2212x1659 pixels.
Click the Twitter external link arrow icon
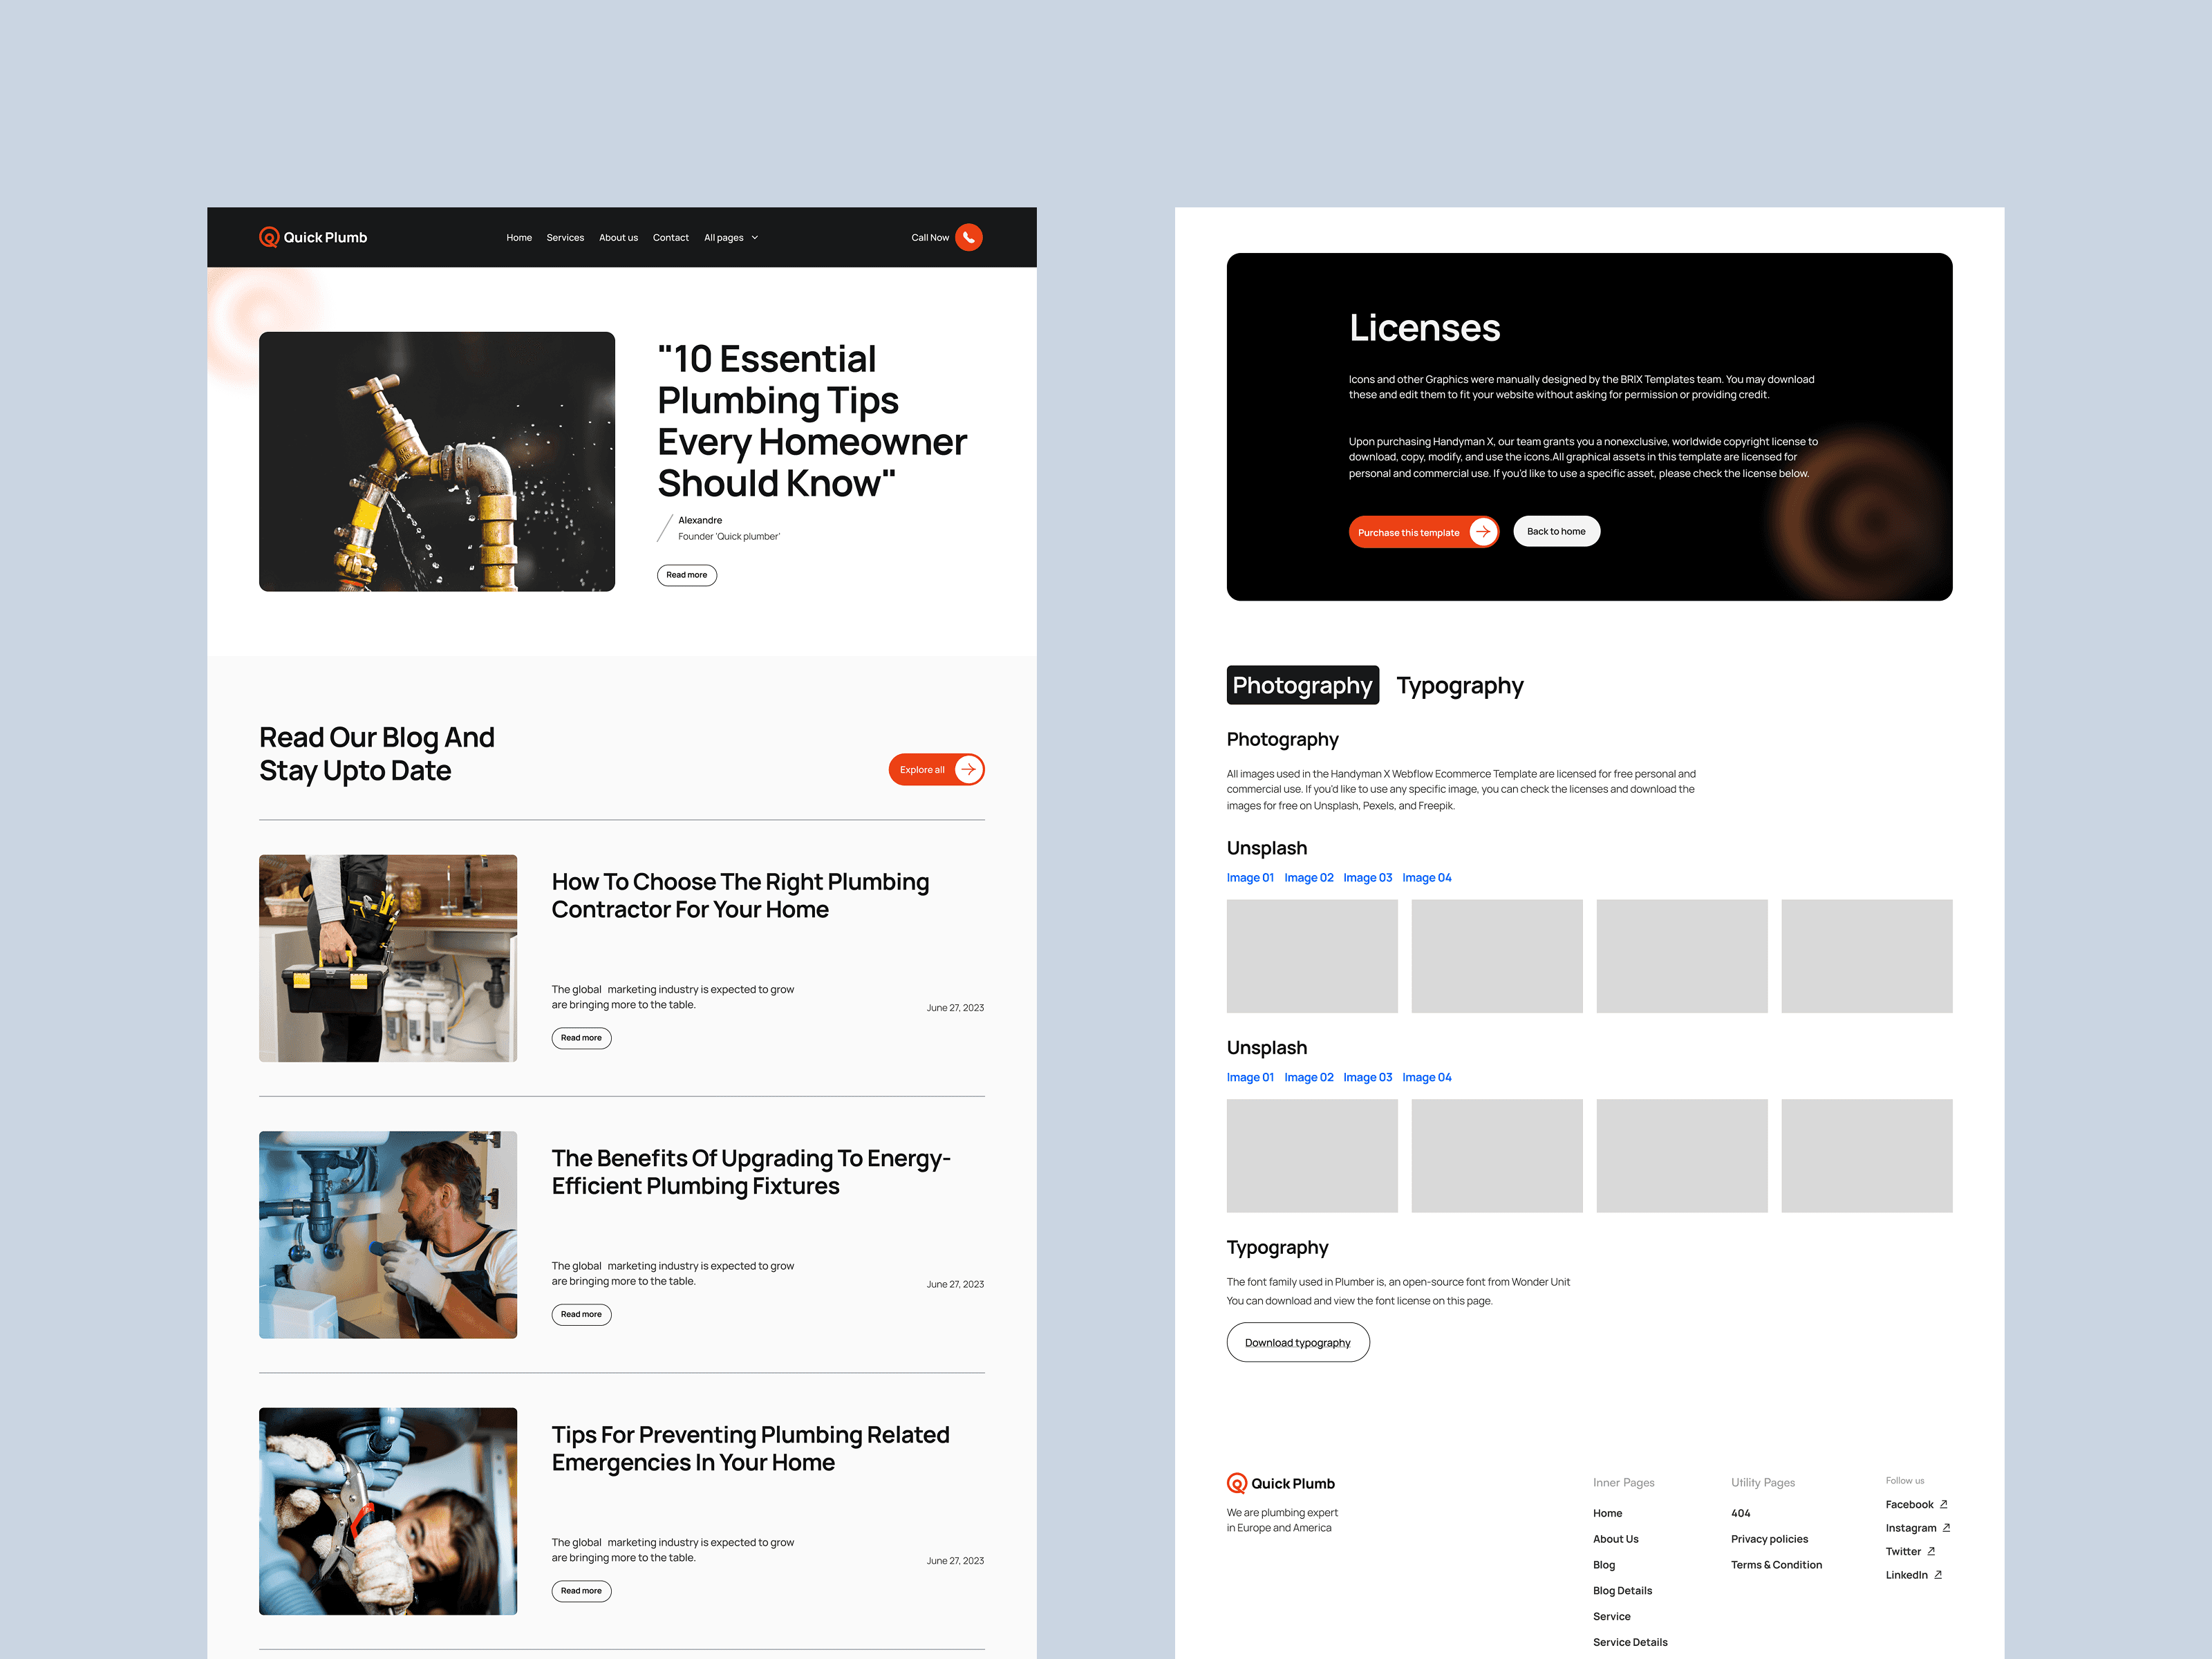pos(1931,1551)
